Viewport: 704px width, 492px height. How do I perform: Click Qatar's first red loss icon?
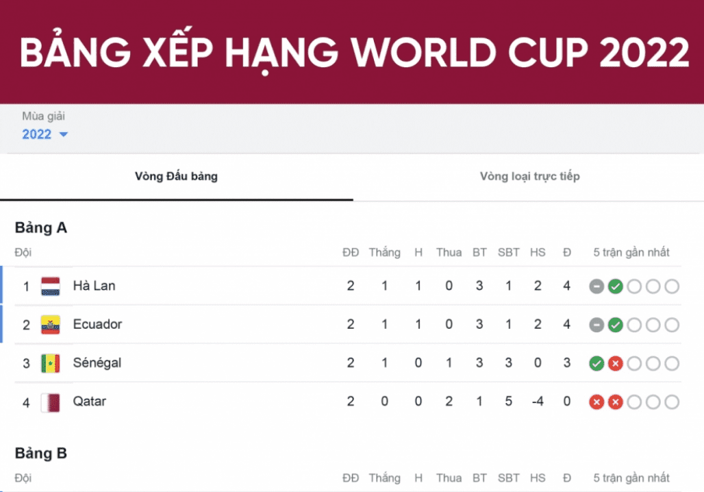pos(596,402)
